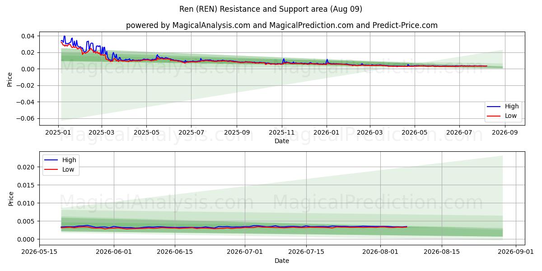Click the '2026-07' tick label on the top chart
This screenshot has width=542, height=271.
coord(459,133)
